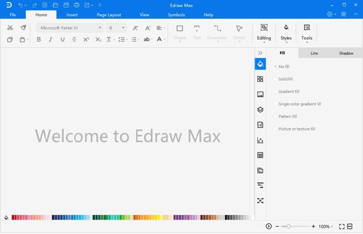The height and width of the screenshot is (234, 363).
Task: Apply Strikethrough formatting
Action: tap(75, 39)
